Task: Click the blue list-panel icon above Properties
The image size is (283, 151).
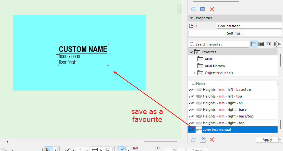Action: (x=203, y=9)
